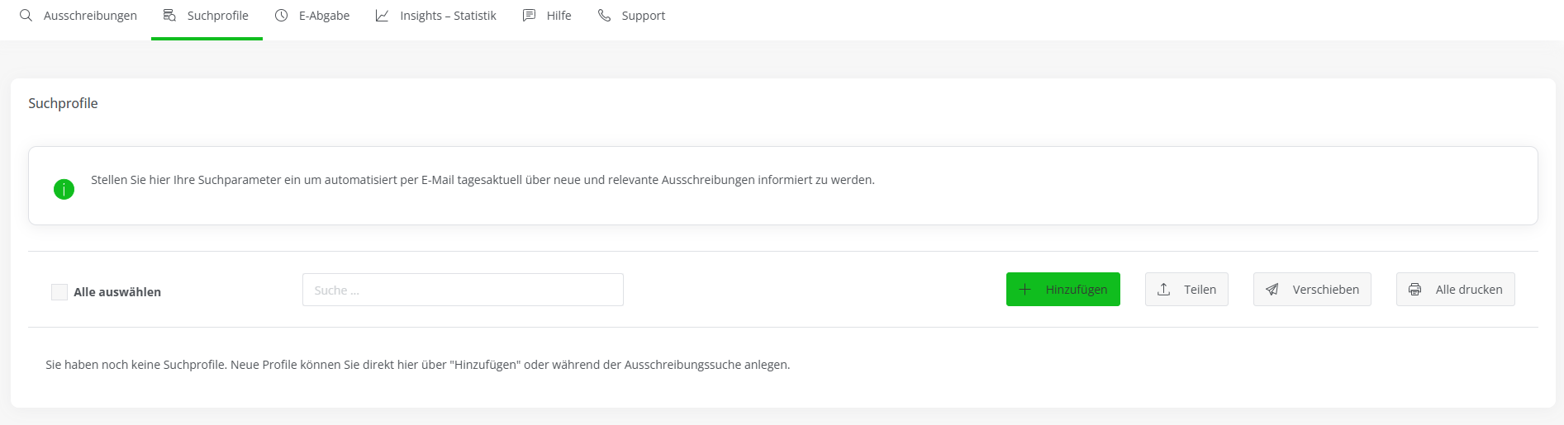Viewport: 1564px width, 425px height.
Task: Click the phone icon beside Support
Action: tap(604, 16)
